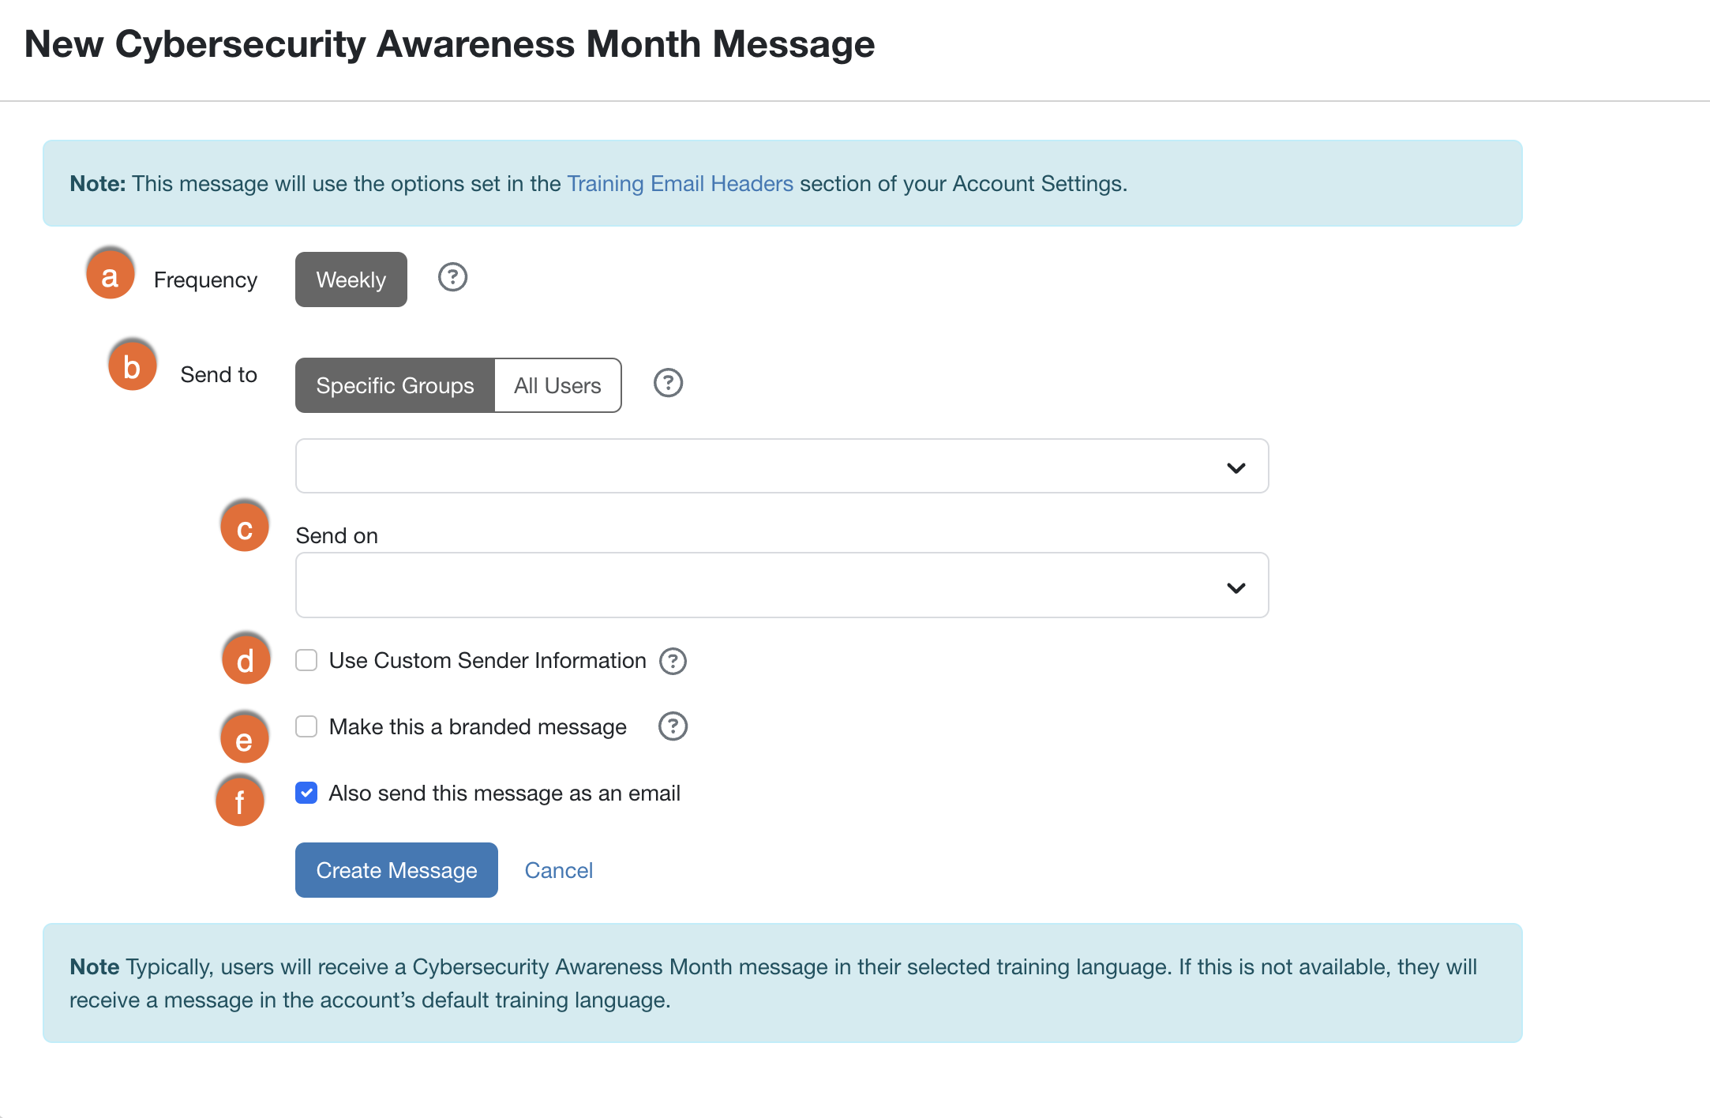
Task: Click the orange 'e' badge near branded message
Action: [x=244, y=737]
